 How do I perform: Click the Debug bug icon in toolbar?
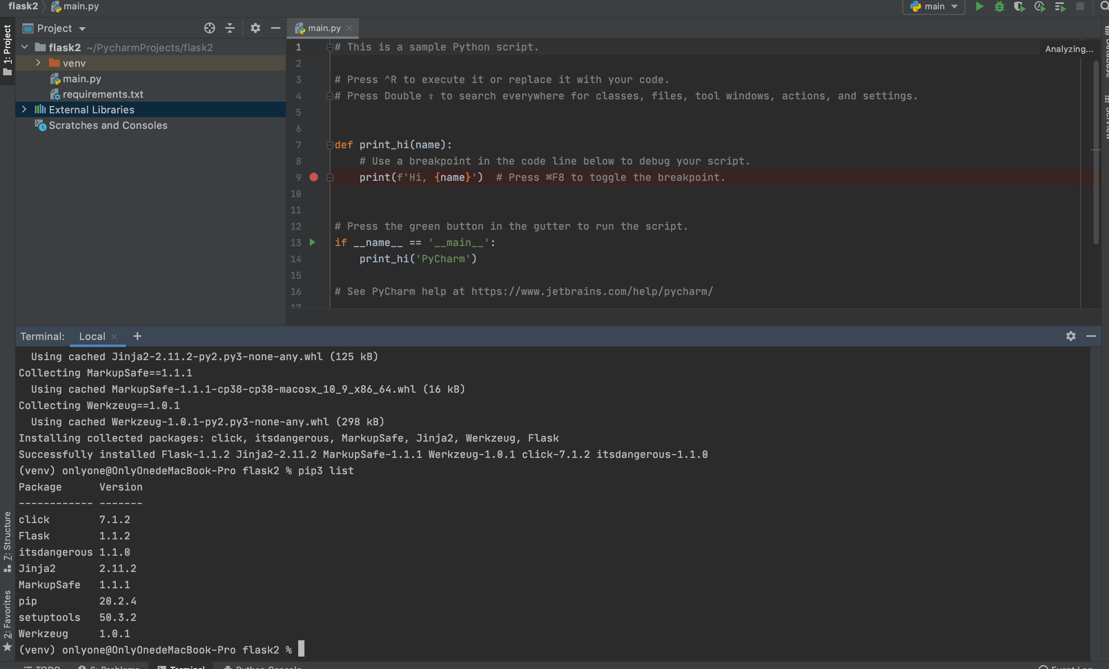999,7
